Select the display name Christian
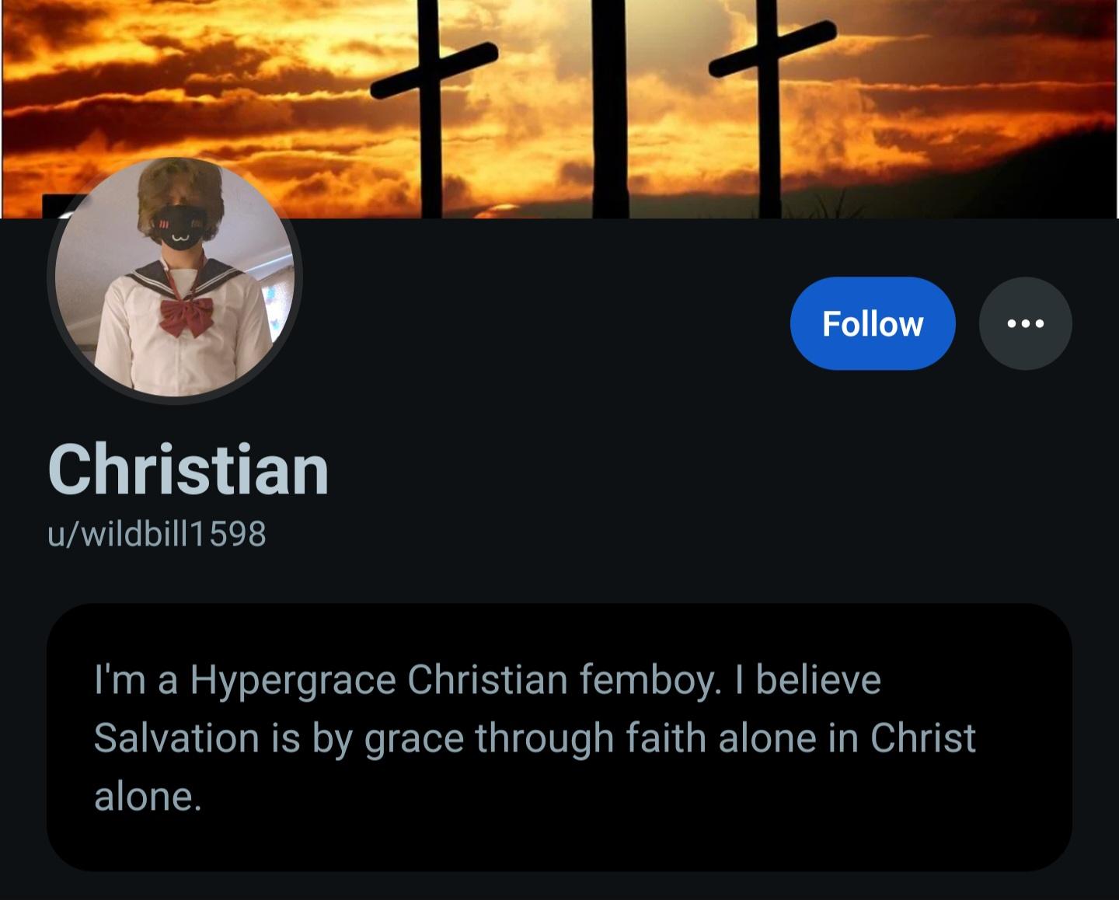This screenshot has width=1119, height=900. [x=188, y=470]
